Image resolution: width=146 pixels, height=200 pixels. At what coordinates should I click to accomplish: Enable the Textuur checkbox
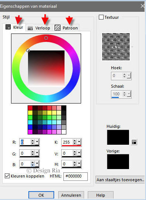[x=101, y=17]
